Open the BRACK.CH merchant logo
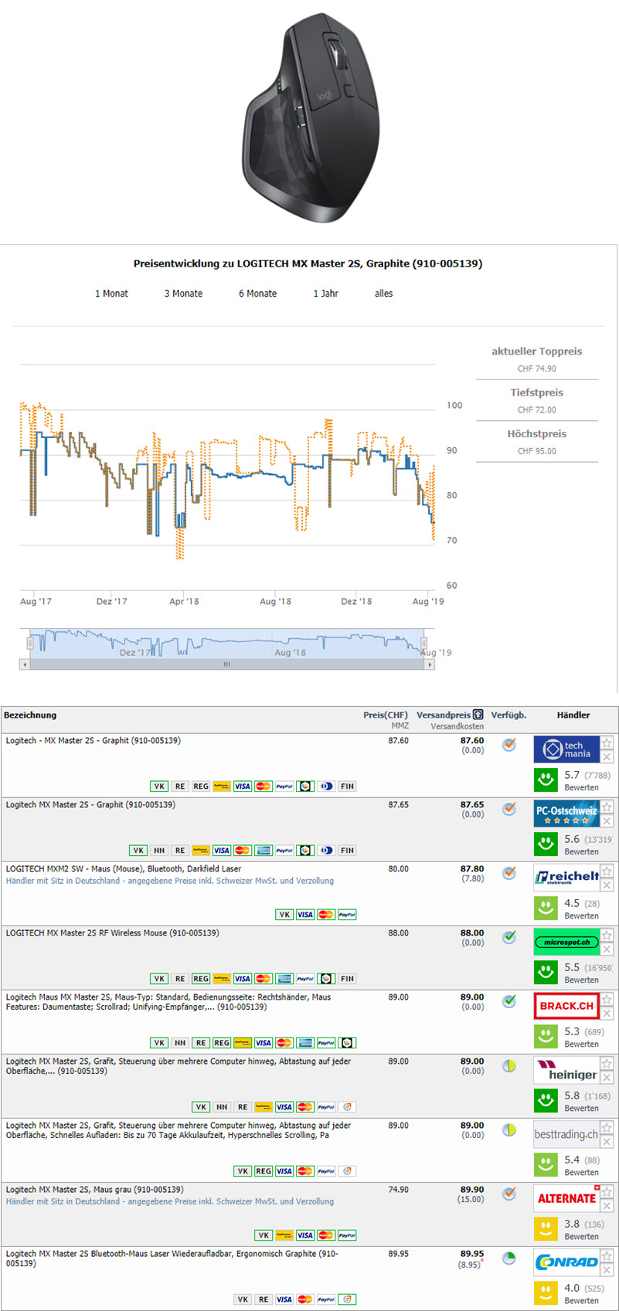The height and width of the screenshot is (1311, 619). pos(566,1006)
